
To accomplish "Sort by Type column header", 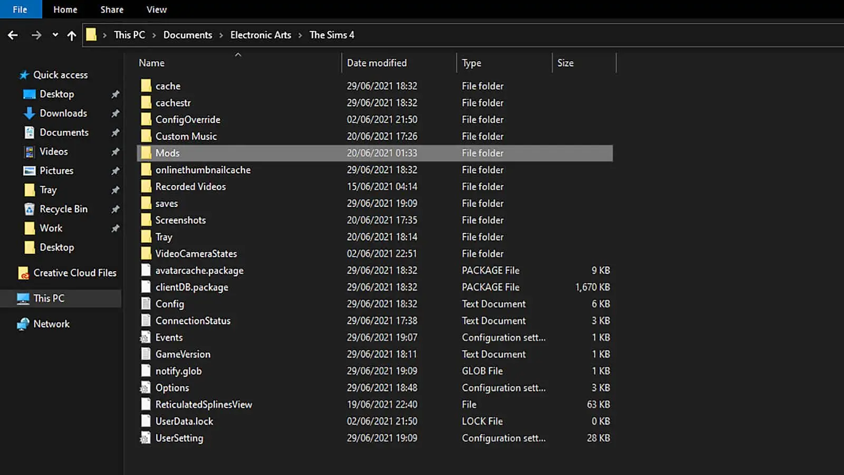I will pos(472,63).
